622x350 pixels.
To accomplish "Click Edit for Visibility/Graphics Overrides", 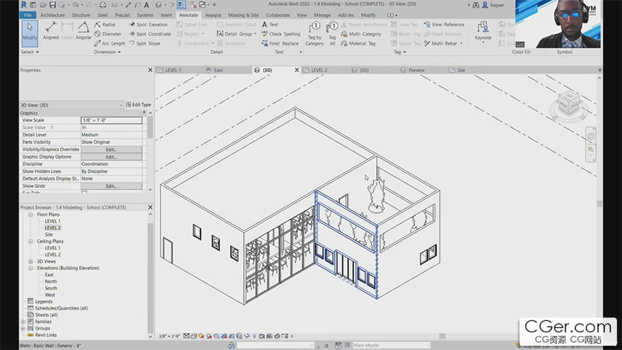I will [x=111, y=150].
